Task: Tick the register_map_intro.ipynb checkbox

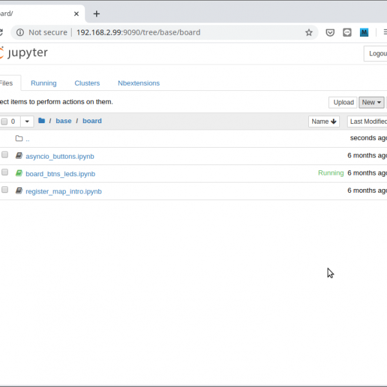Action: click(x=5, y=190)
